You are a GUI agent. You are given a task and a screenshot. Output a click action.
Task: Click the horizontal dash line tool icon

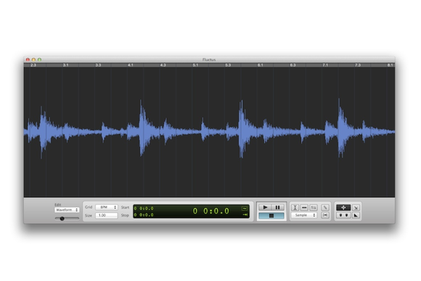(x=304, y=208)
